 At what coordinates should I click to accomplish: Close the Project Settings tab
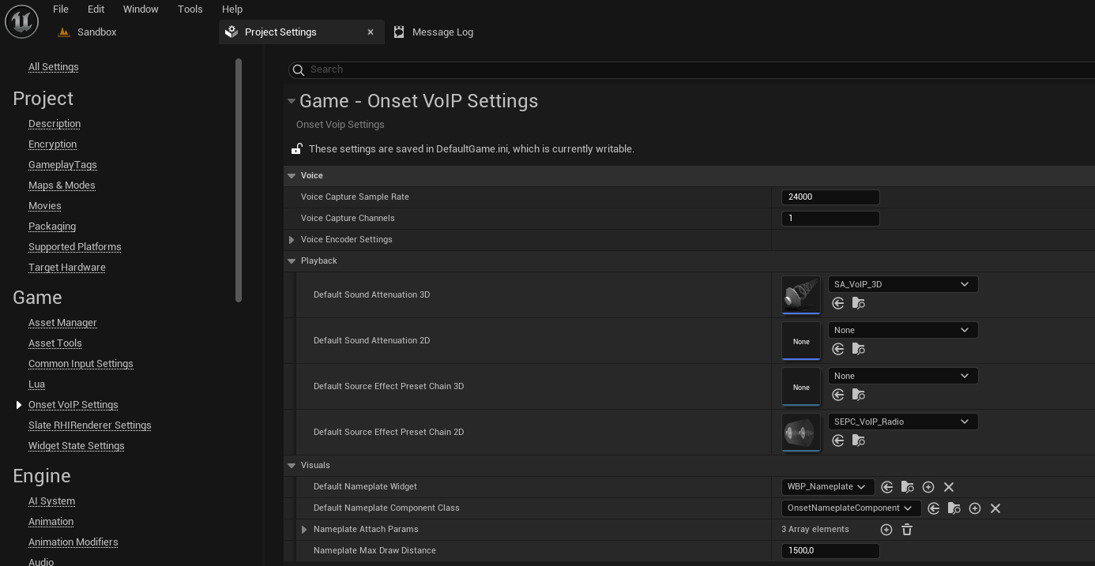coord(371,32)
